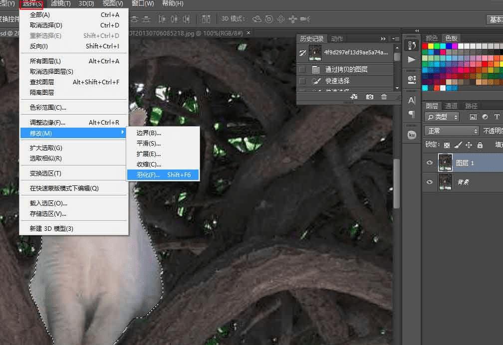The width and height of the screenshot is (503, 345).
Task: Click the lock image pixels brush icon
Action: point(458,145)
